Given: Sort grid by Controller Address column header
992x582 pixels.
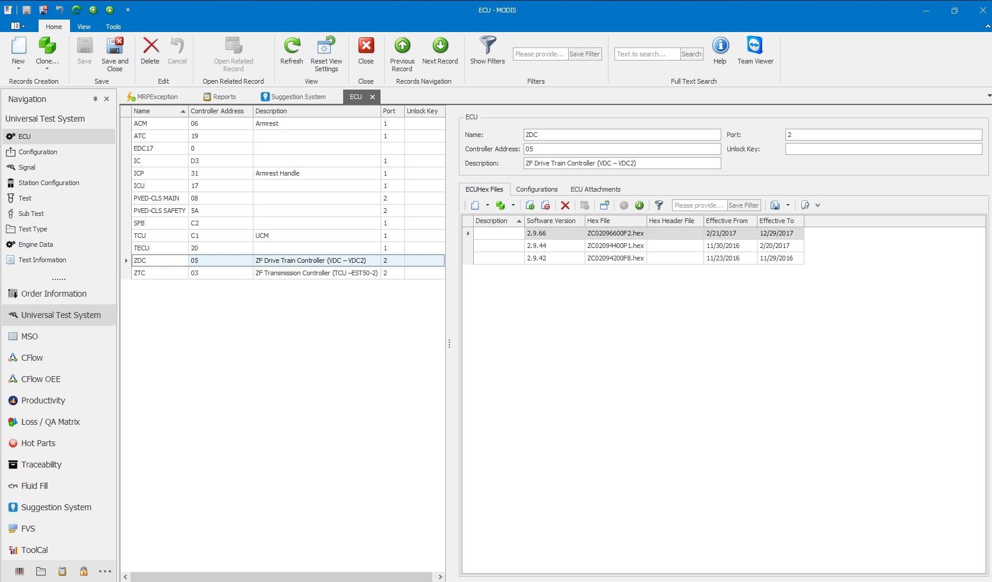Looking at the screenshot, I should coord(220,111).
